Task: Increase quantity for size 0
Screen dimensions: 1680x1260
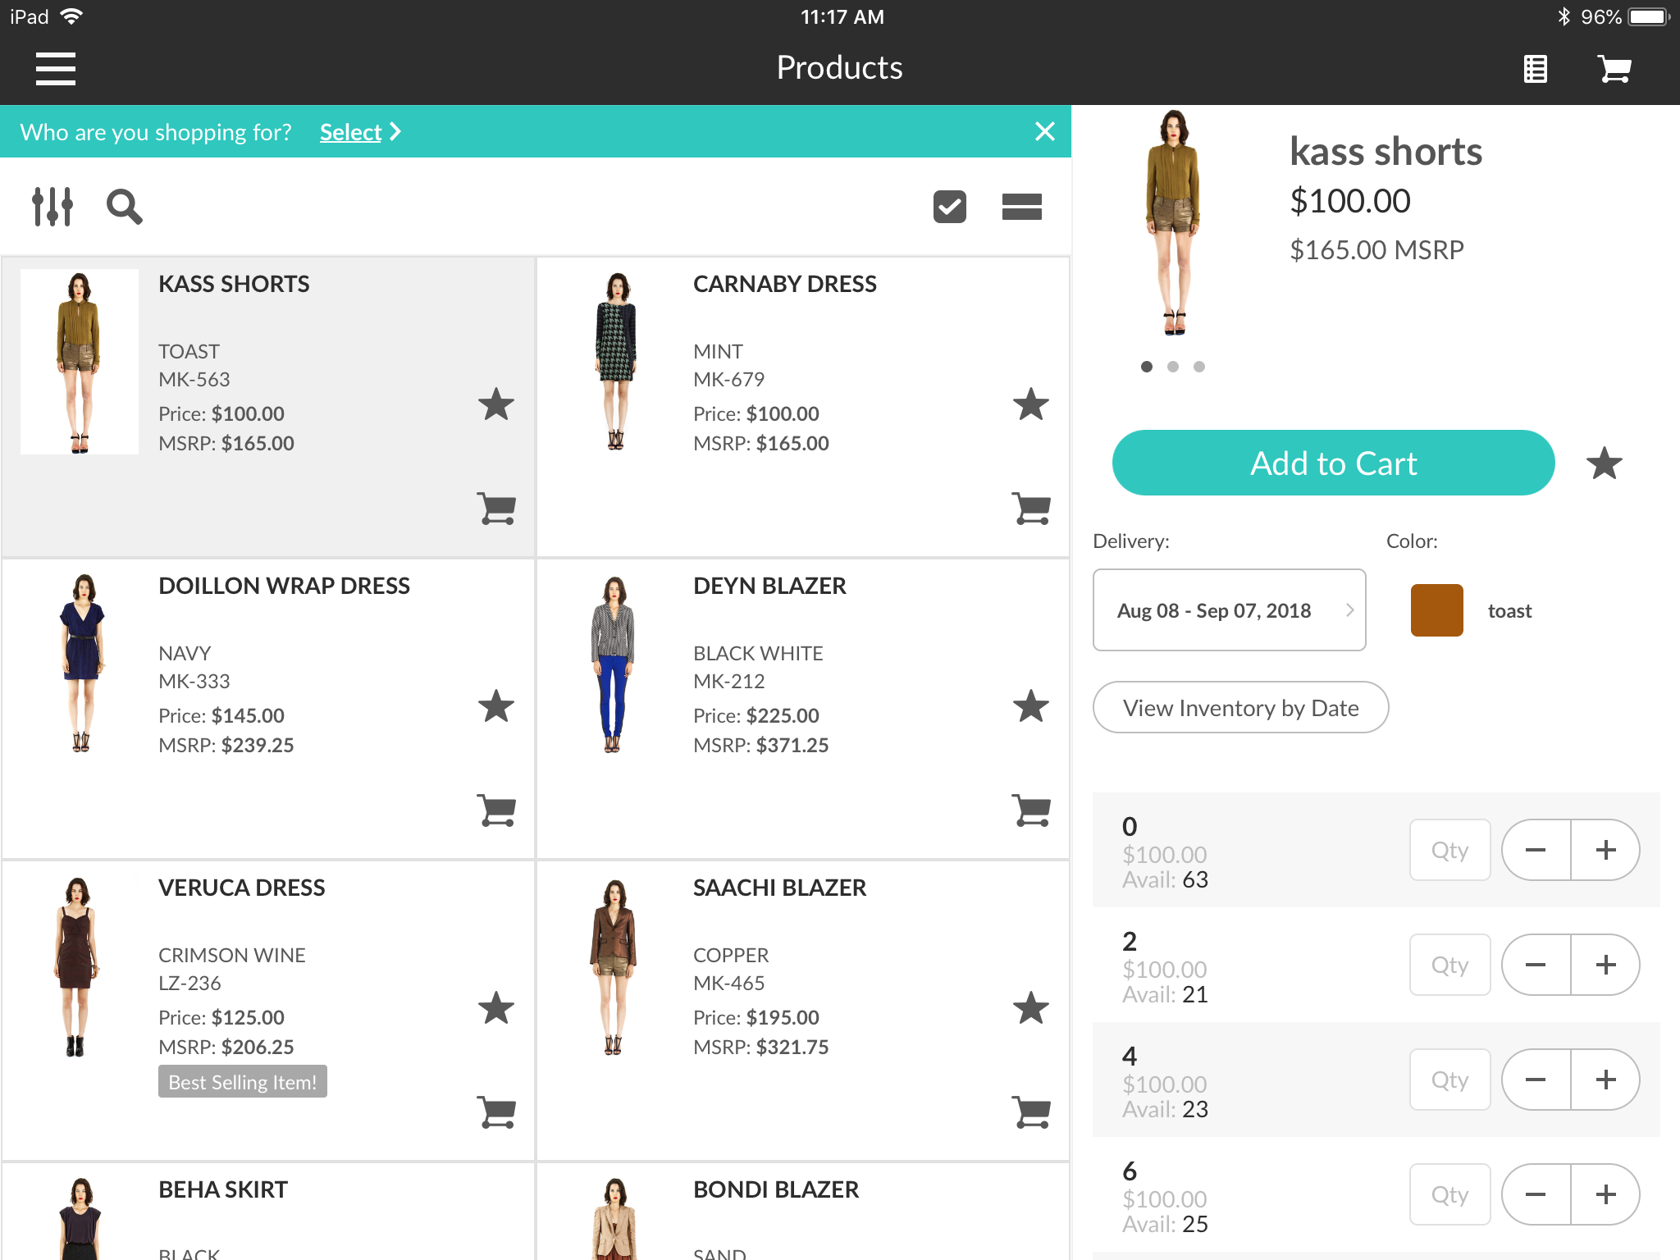Action: tap(1605, 850)
